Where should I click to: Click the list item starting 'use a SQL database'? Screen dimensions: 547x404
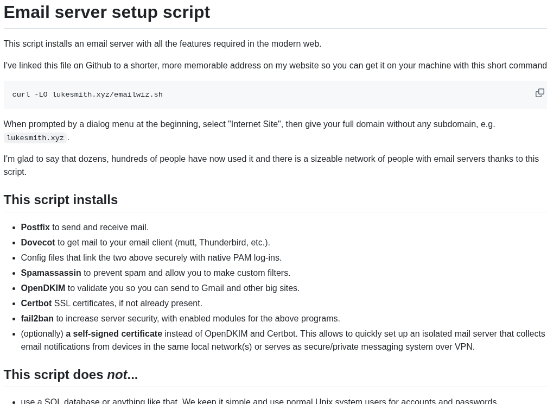258,401
